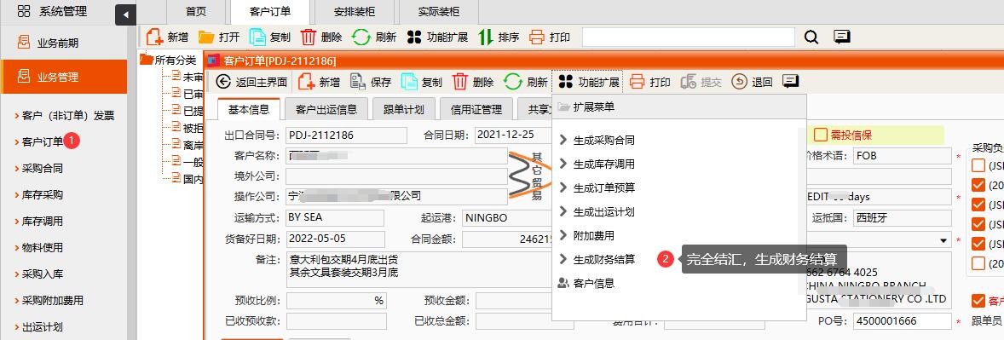Click 业务前期 sidebar section button

63,43
